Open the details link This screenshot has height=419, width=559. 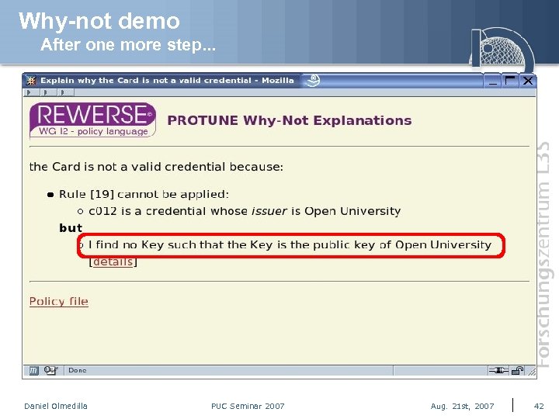point(113,261)
